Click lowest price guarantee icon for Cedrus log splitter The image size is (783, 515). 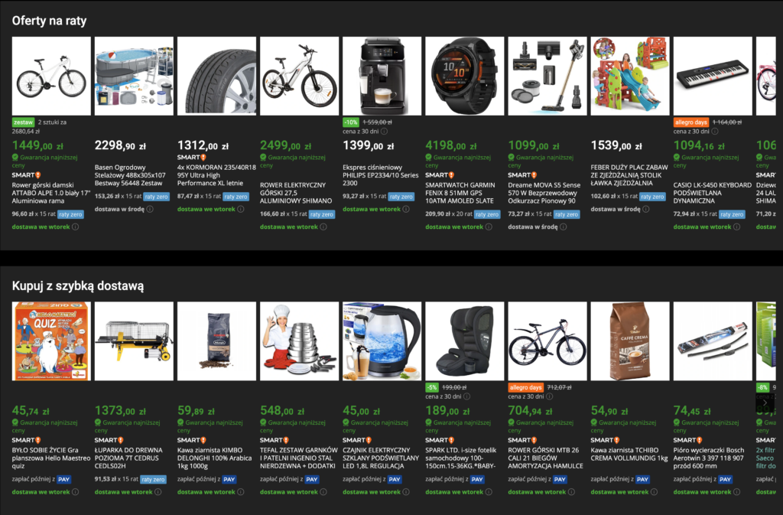pyautogui.click(x=99, y=422)
